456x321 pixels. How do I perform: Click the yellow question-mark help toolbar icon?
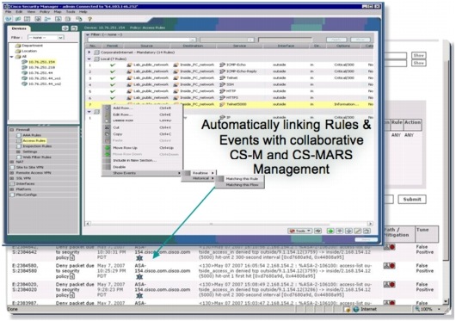click(89, 19)
